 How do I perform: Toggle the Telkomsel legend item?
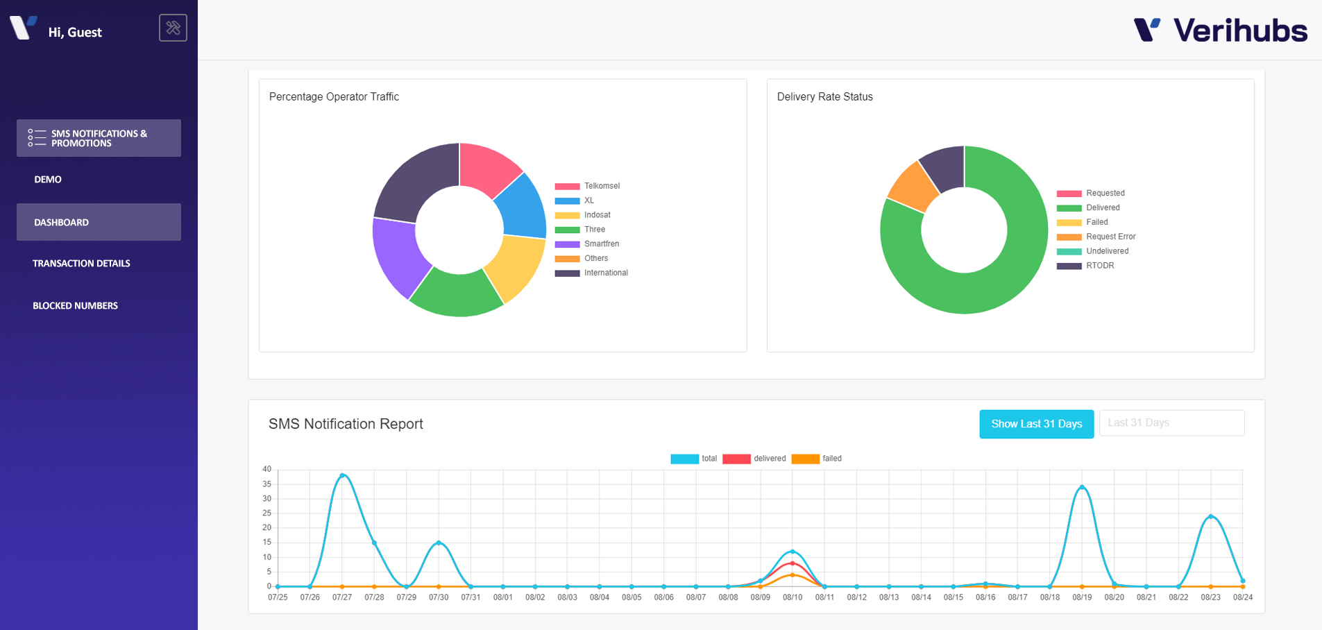tap(587, 186)
